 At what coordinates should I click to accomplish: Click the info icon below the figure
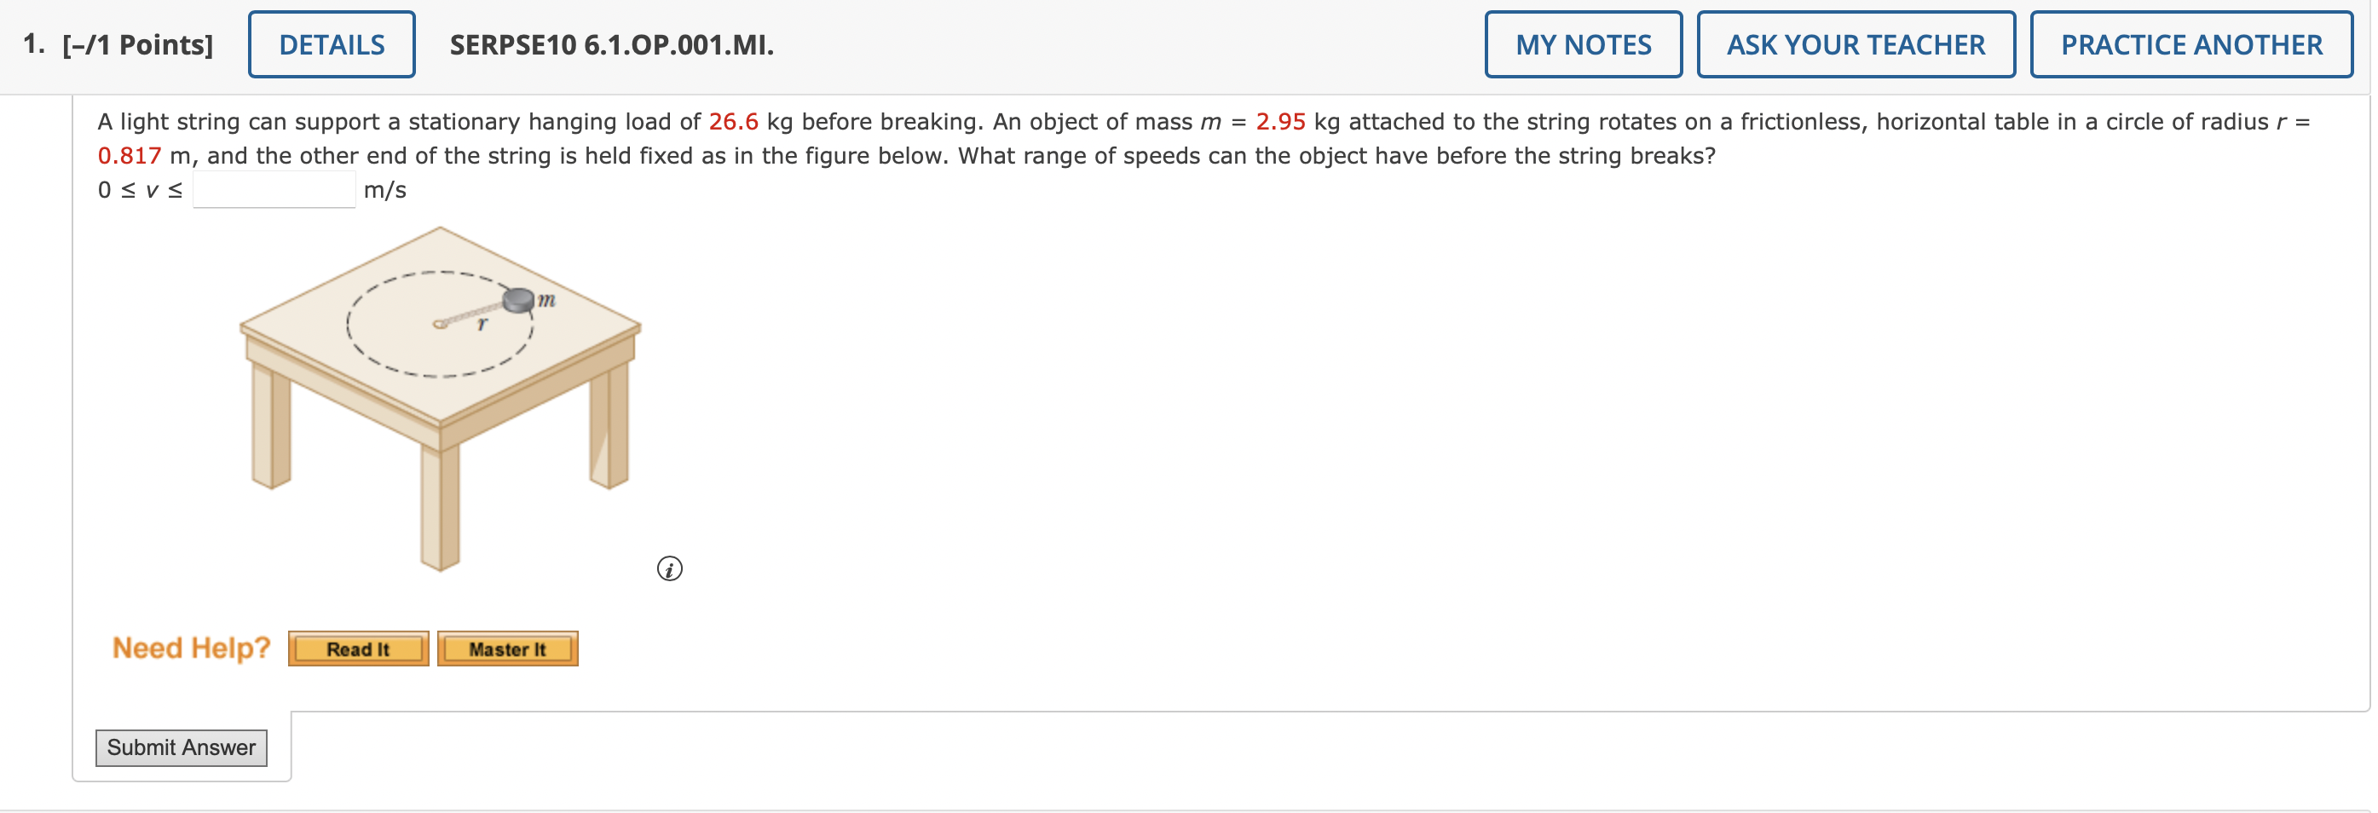pos(668,569)
